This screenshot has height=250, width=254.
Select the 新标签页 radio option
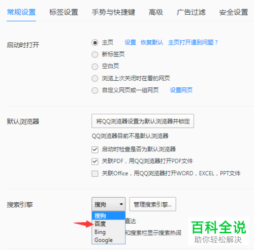(95, 54)
